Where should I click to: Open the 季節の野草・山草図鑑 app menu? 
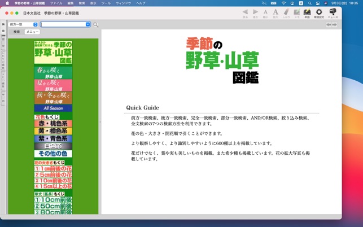30,3
